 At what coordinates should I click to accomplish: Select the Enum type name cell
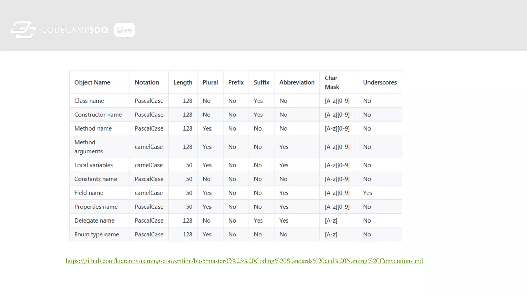[x=96, y=235]
